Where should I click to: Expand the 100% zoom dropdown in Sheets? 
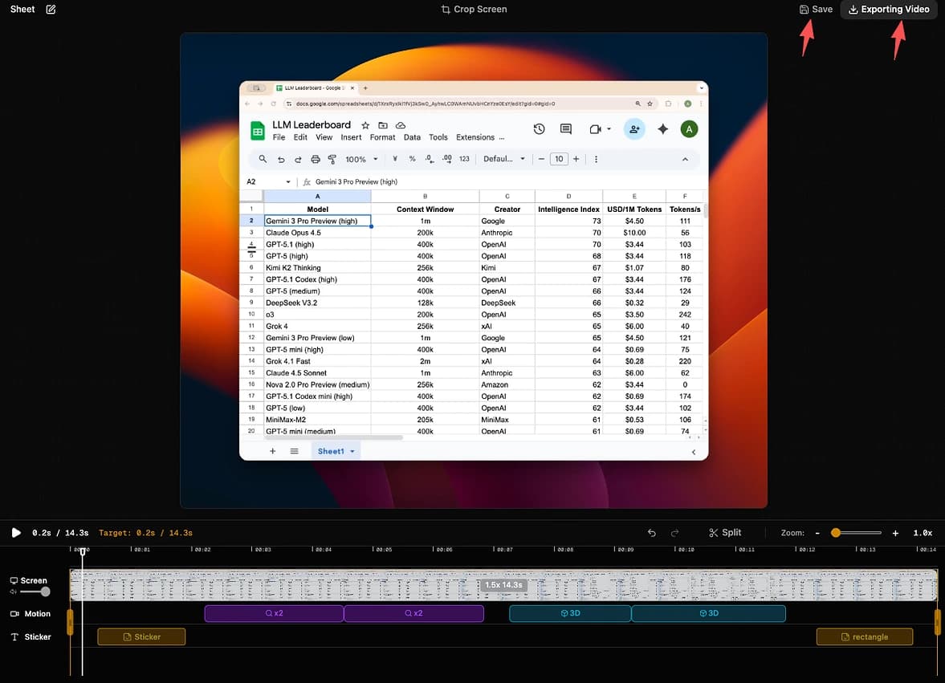click(360, 159)
